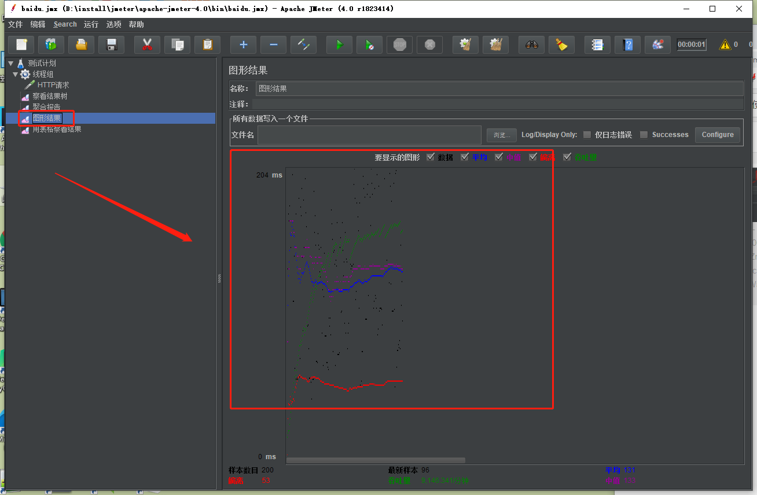Paste from the clipboard
The height and width of the screenshot is (495, 757).
coord(208,45)
